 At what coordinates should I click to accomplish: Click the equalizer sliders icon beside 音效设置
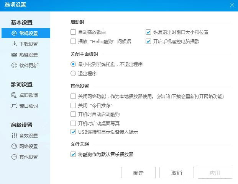14,136
